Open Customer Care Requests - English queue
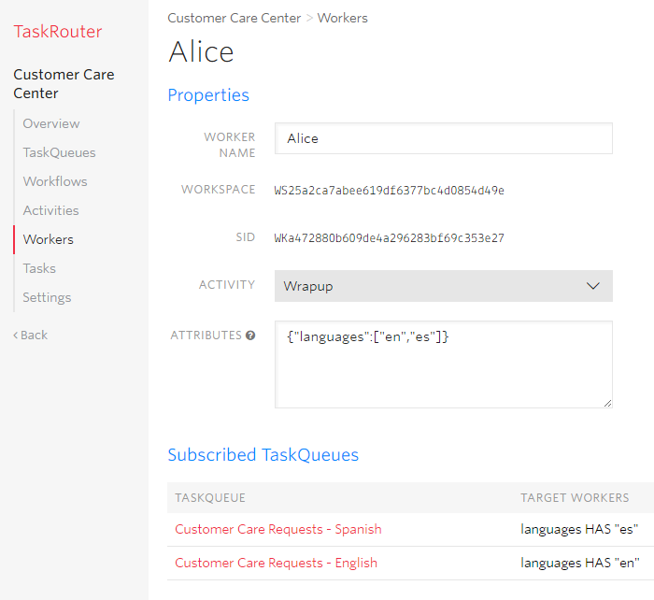 pyautogui.click(x=277, y=563)
